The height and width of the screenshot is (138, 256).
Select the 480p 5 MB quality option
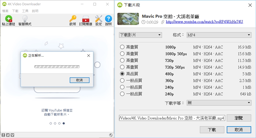[x=122, y=74]
